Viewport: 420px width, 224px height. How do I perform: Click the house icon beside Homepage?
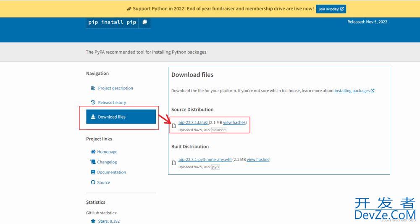pyautogui.click(x=93, y=152)
